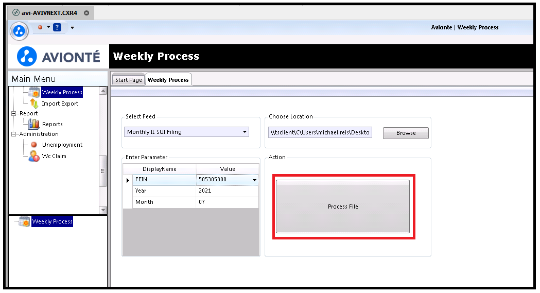Viewport: 540px width, 293px height.
Task: Select Weekly Process in Main Menu tree
Action: 62,92
